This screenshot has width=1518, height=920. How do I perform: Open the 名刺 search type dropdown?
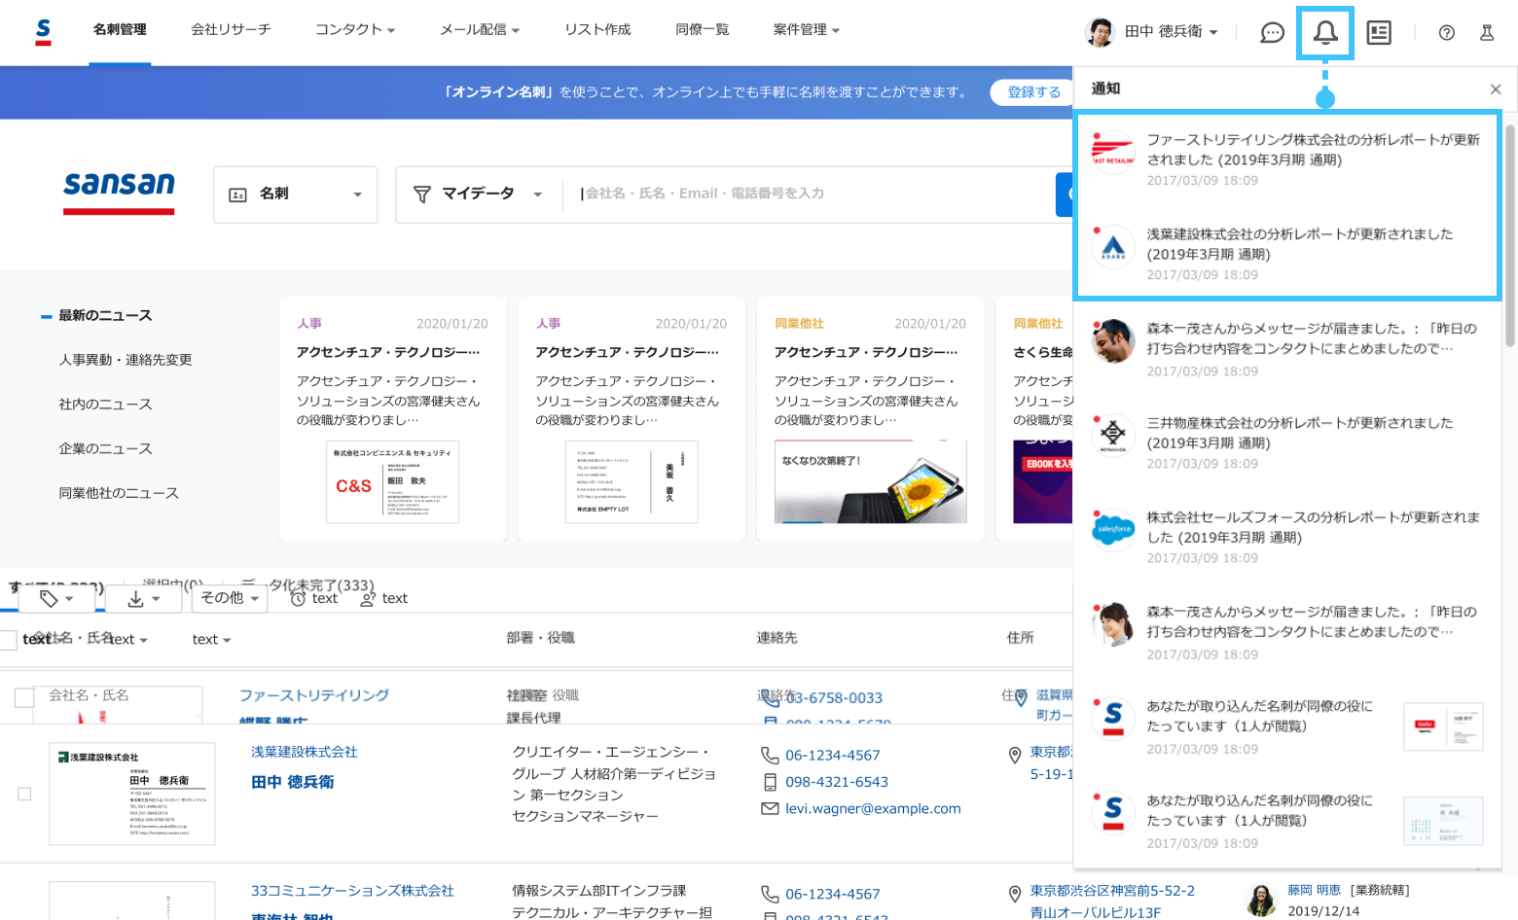(x=296, y=195)
